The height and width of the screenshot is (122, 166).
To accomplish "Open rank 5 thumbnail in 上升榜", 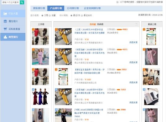I will 40,115.
